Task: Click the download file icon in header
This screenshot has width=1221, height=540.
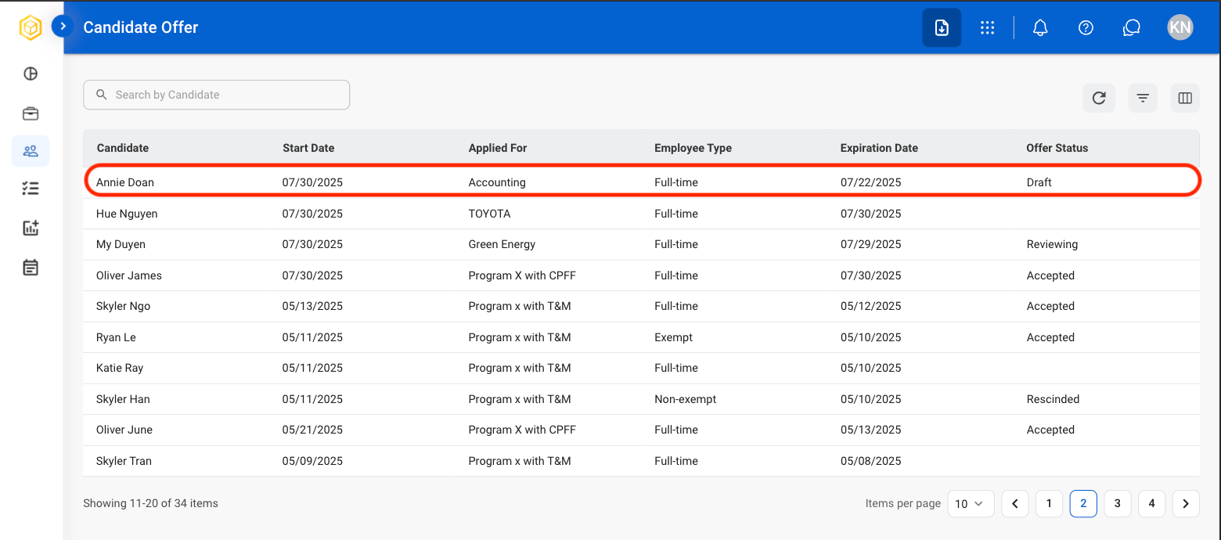Action: point(942,27)
